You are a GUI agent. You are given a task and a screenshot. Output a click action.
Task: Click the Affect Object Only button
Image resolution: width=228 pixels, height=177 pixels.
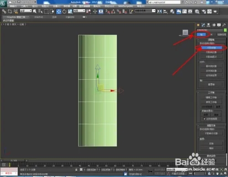point(211,52)
